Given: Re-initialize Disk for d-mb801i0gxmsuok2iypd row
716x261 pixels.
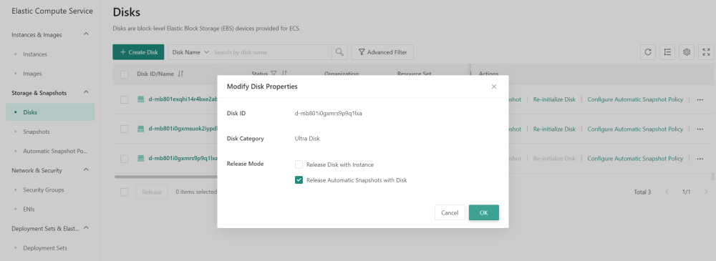Looking at the screenshot, I should tap(554, 129).
